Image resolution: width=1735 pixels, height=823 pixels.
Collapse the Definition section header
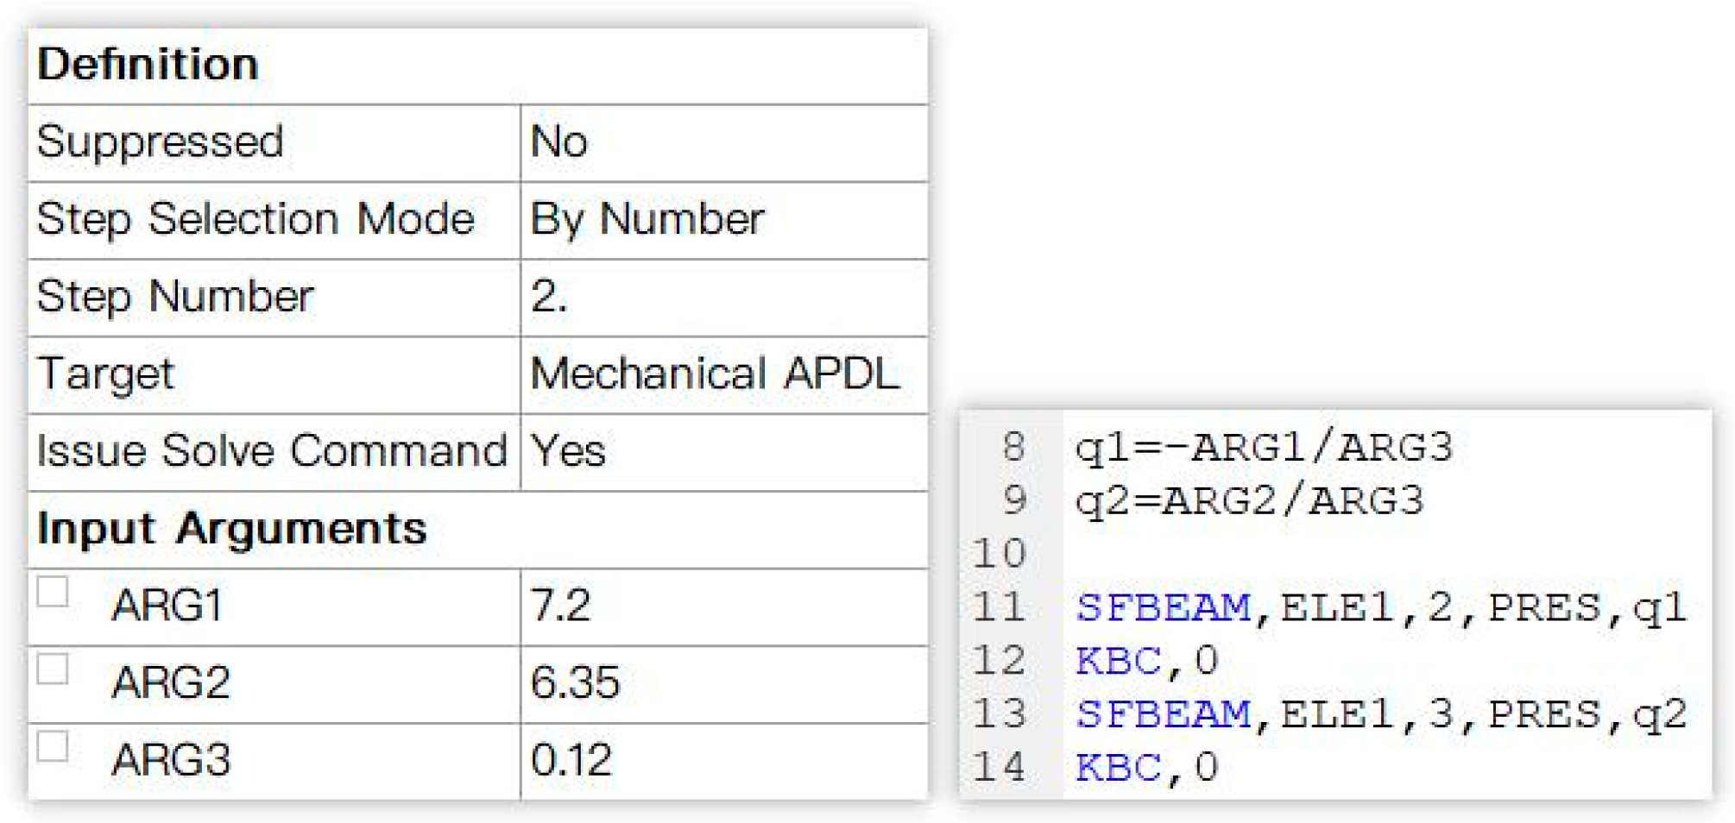tap(148, 65)
